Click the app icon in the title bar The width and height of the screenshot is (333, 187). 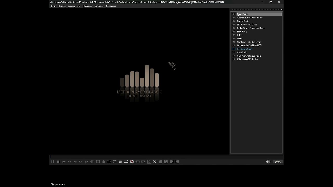point(52,2)
